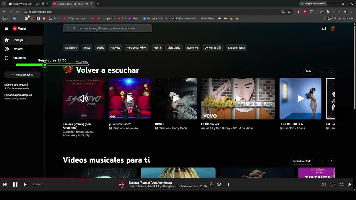Open a new browser tab
This screenshot has height=200, width=356.
coord(98,4)
